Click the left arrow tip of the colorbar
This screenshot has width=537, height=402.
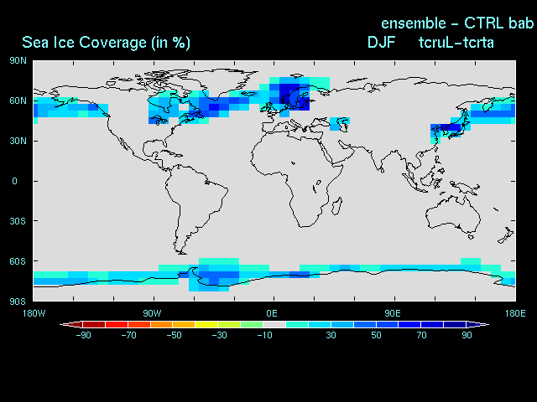64,324
